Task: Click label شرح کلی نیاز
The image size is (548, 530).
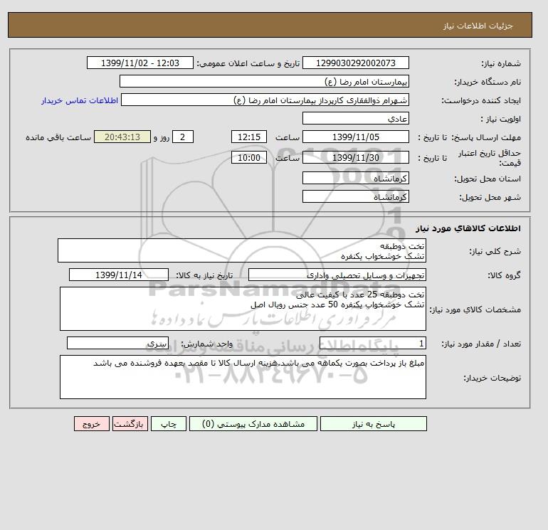Action: click(x=495, y=251)
